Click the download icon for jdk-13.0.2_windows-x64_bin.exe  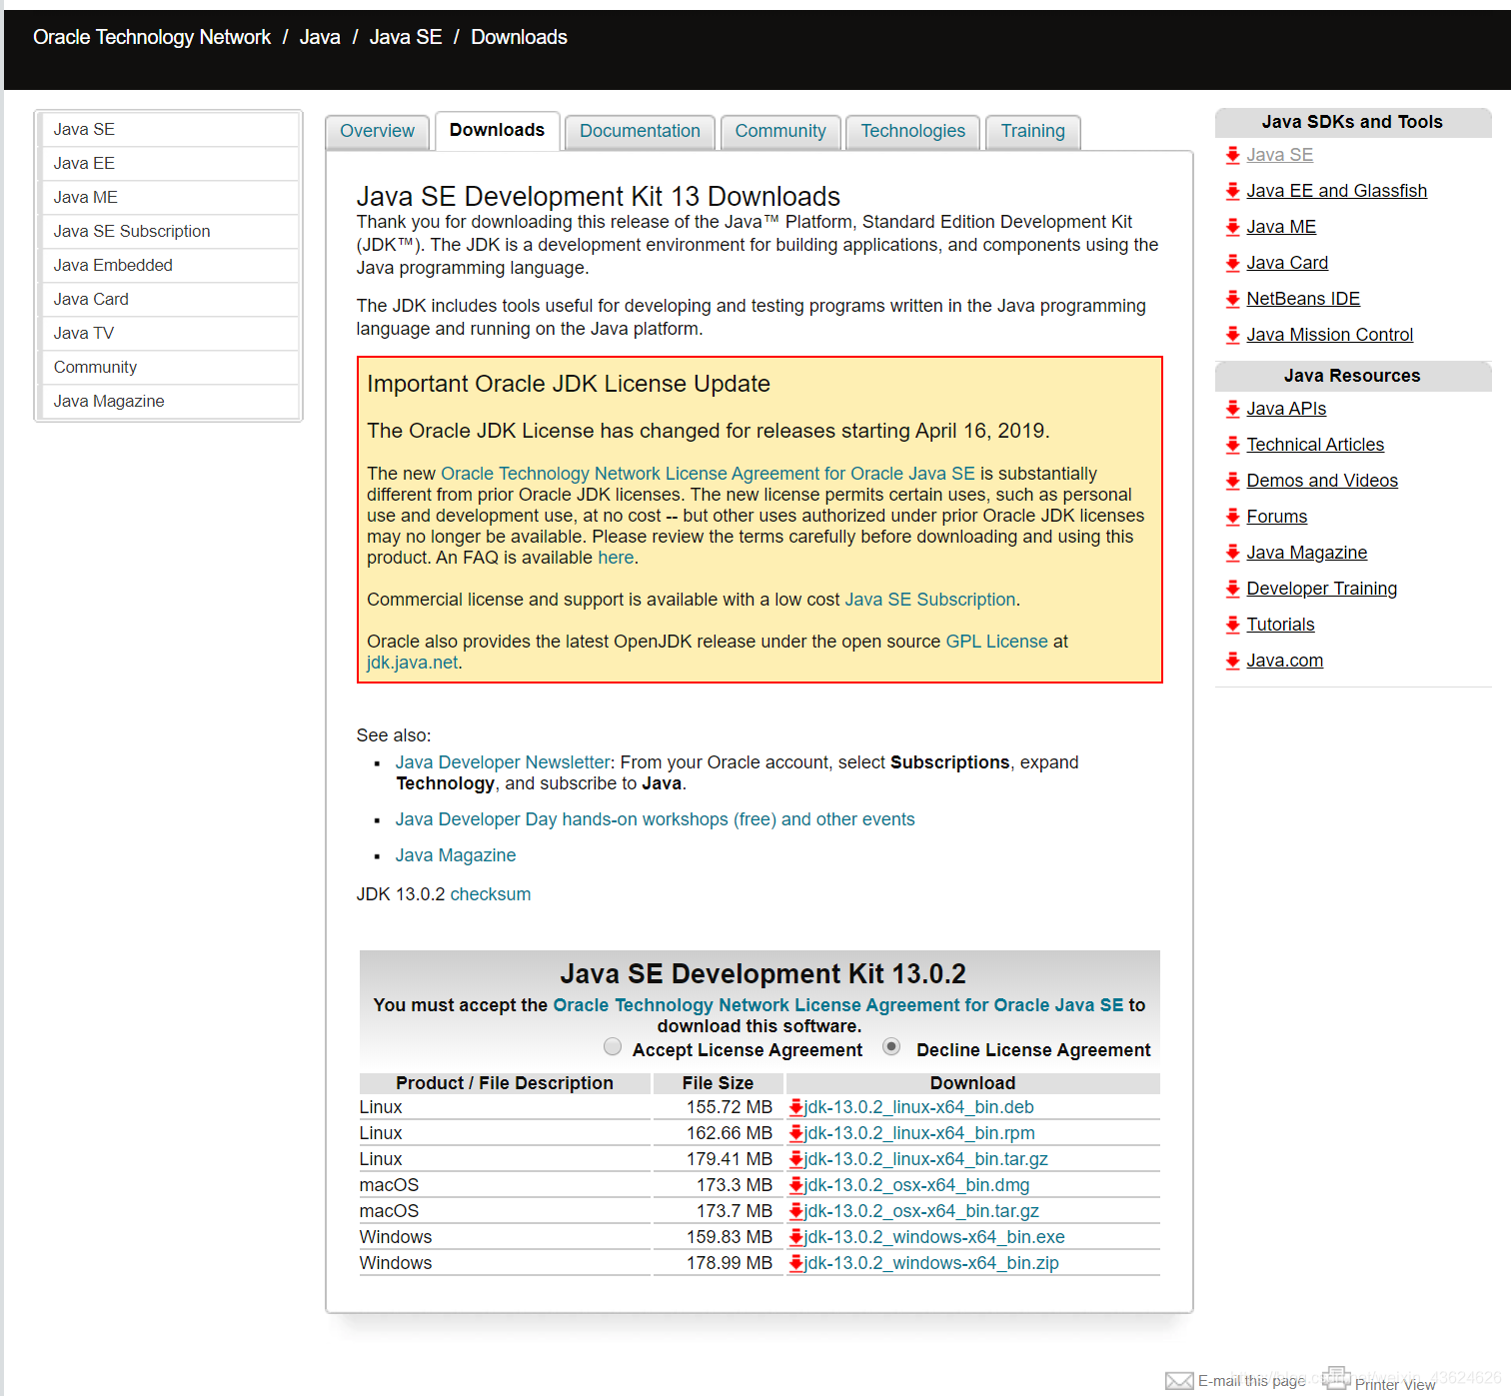click(x=796, y=1237)
